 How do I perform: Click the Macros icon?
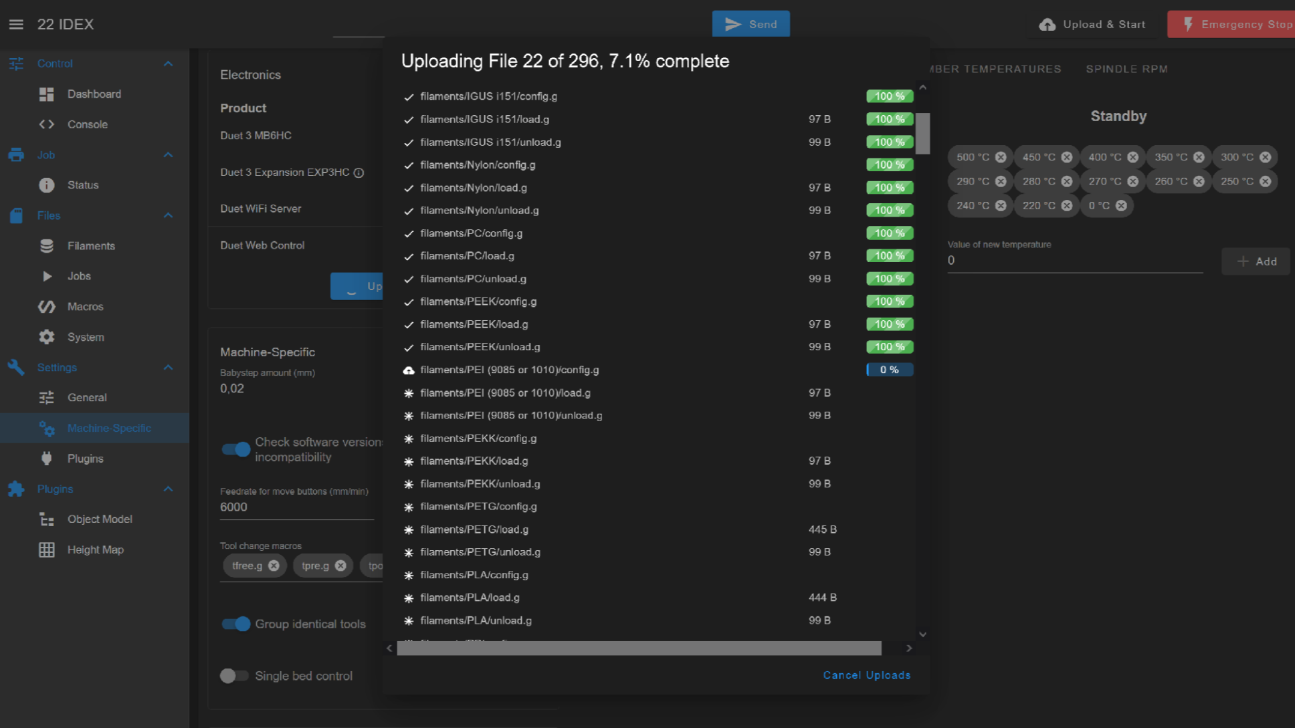pos(46,307)
